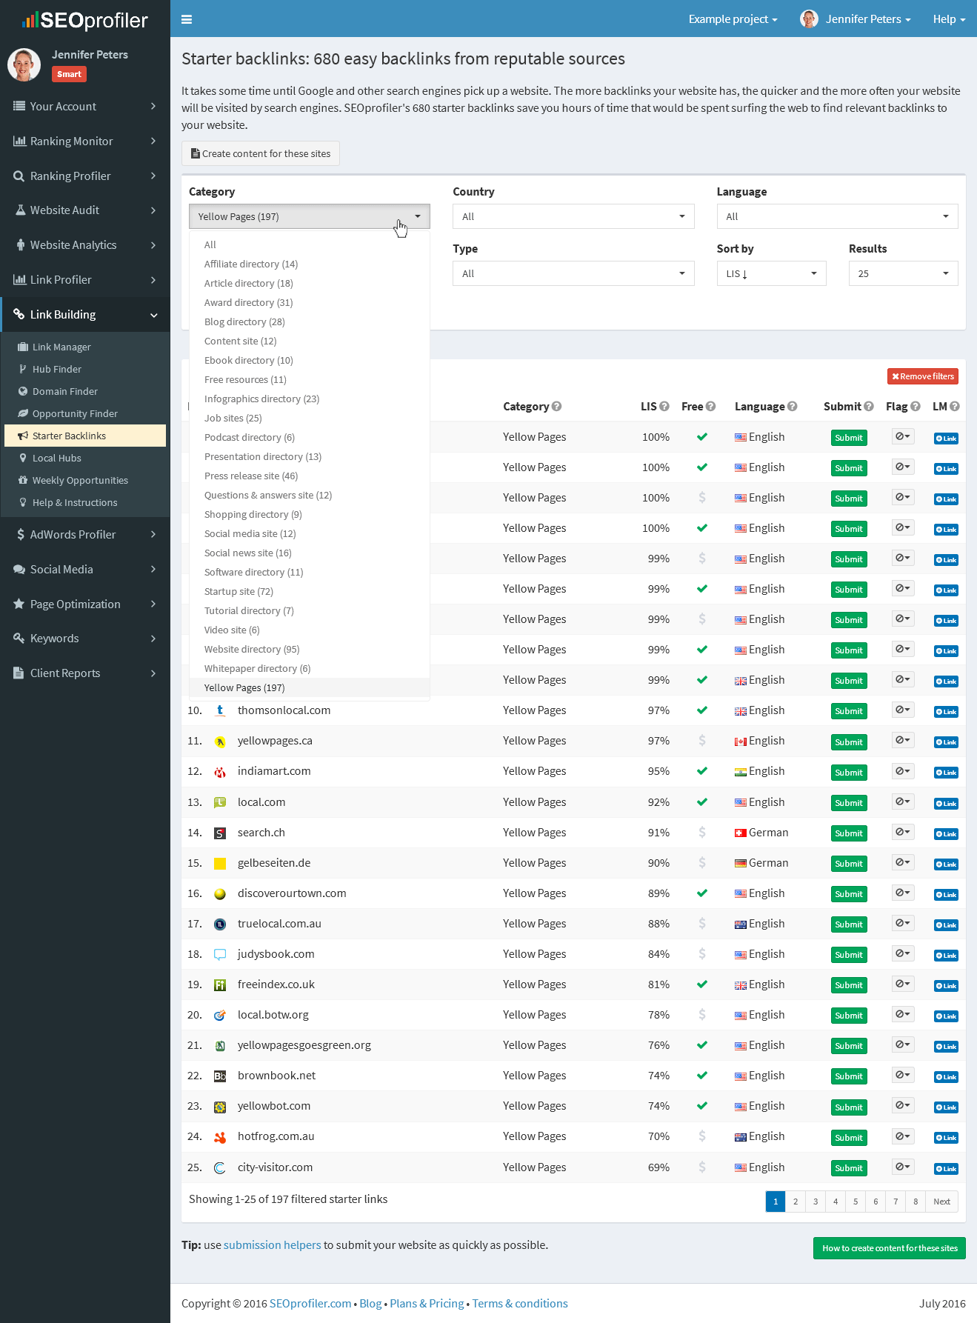This screenshot has height=1323, width=977.
Task: Click search.ch favicon icon
Action: point(220,833)
